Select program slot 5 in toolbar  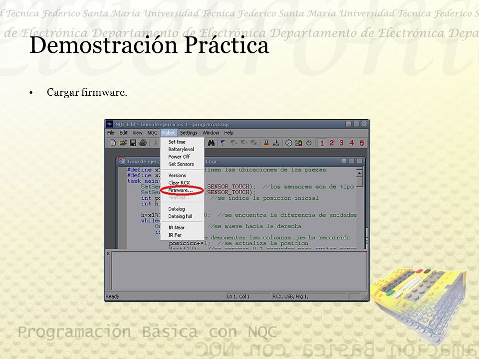362,143
